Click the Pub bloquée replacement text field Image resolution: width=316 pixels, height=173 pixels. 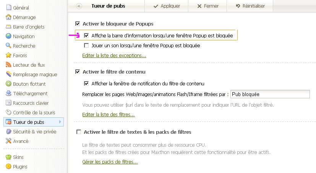pyautogui.click(x=270, y=94)
